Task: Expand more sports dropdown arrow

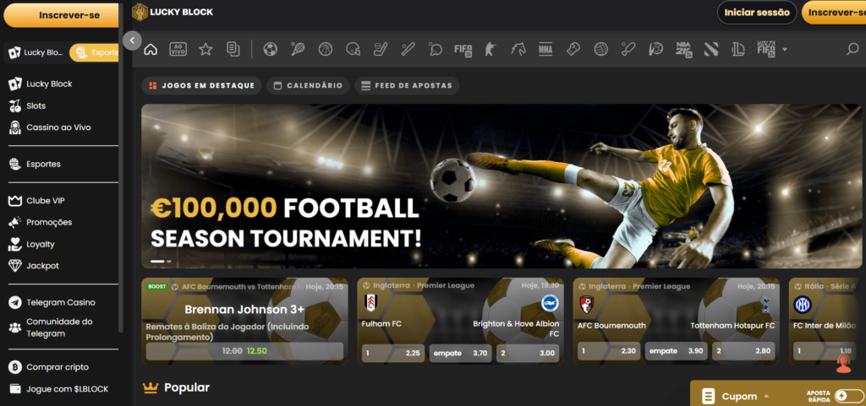Action: pyautogui.click(x=784, y=50)
